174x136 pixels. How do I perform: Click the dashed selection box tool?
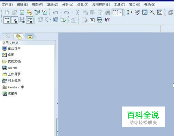pyautogui.click(x=116, y=12)
